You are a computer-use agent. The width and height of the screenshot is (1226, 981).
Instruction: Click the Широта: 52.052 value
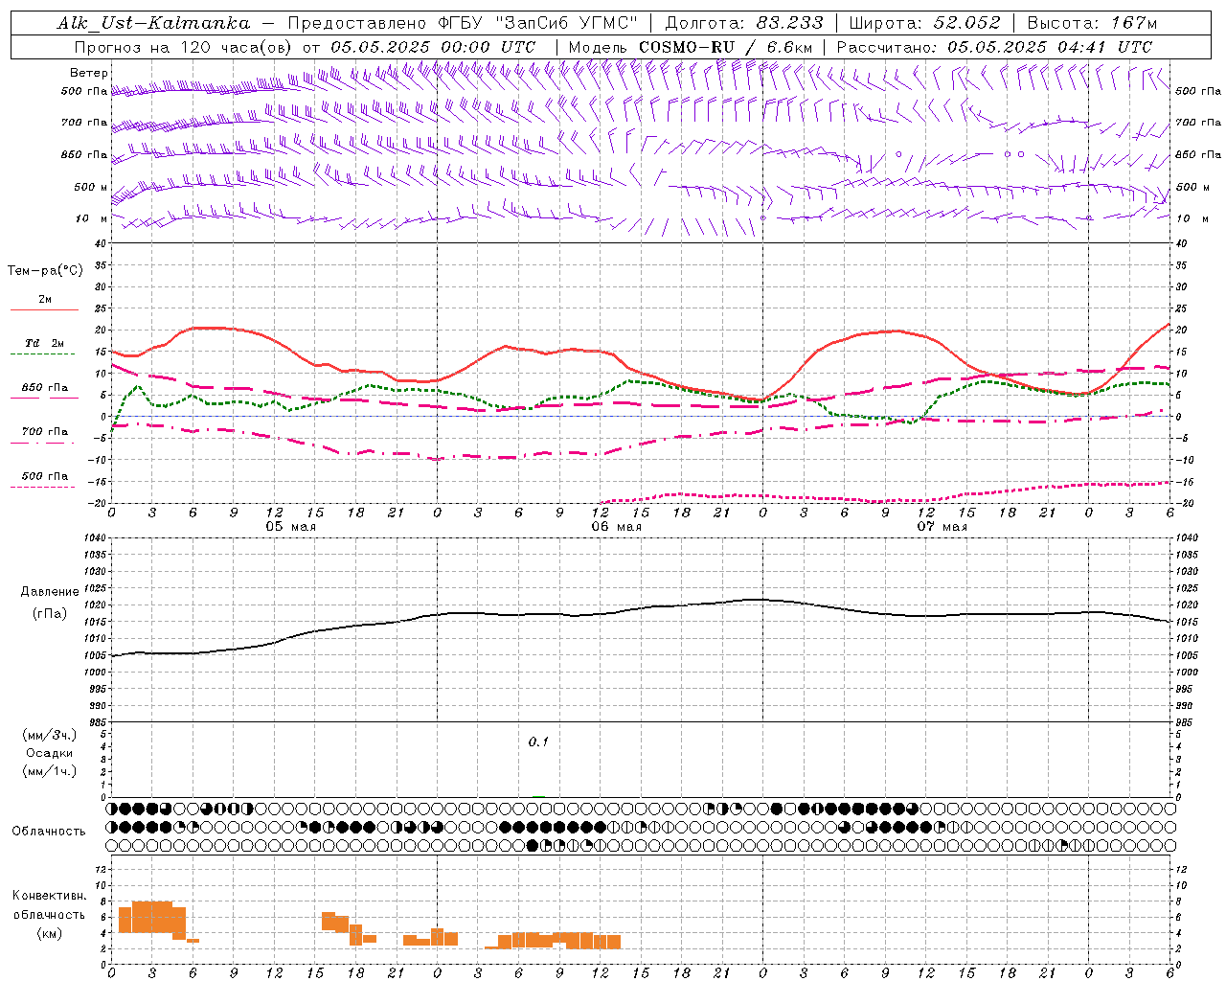[925, 23]
